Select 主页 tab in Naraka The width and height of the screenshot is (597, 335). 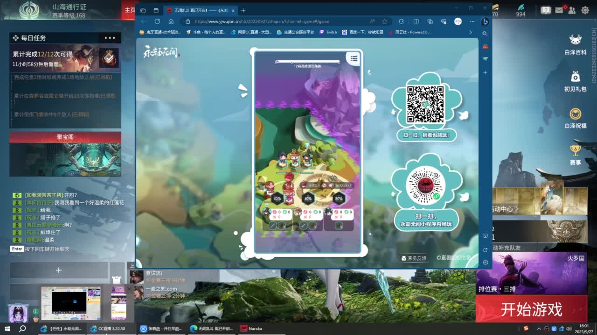130,10
